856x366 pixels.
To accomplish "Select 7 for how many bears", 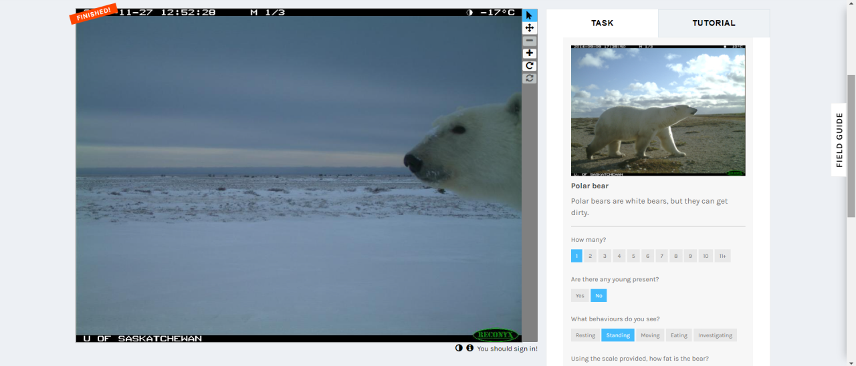I will pos(662,256).
